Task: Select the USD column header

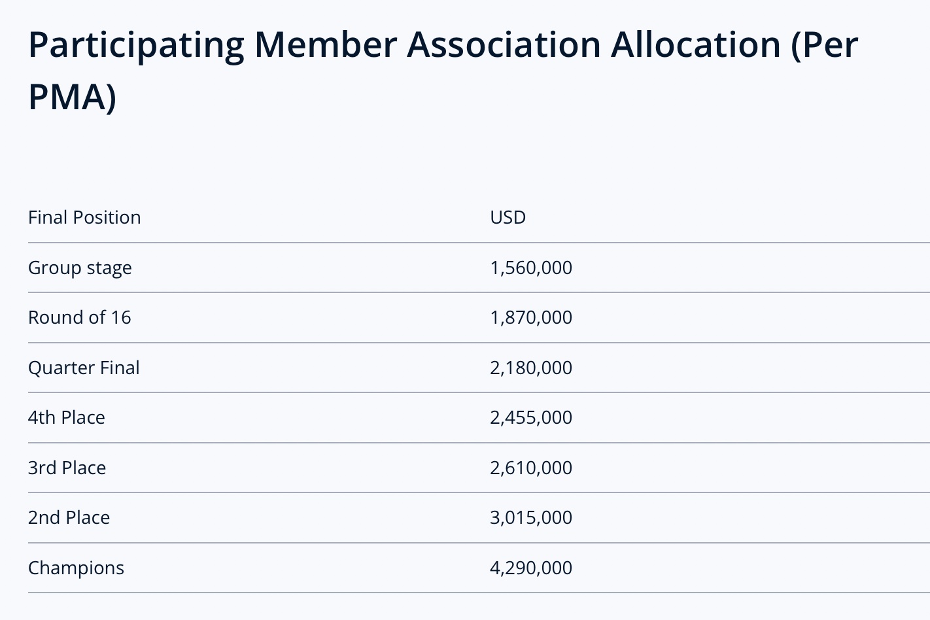Action: (508, 217)
